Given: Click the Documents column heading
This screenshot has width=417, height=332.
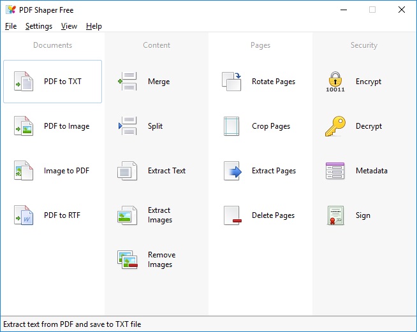Looking at the screenshot, I should click(53, 45).
